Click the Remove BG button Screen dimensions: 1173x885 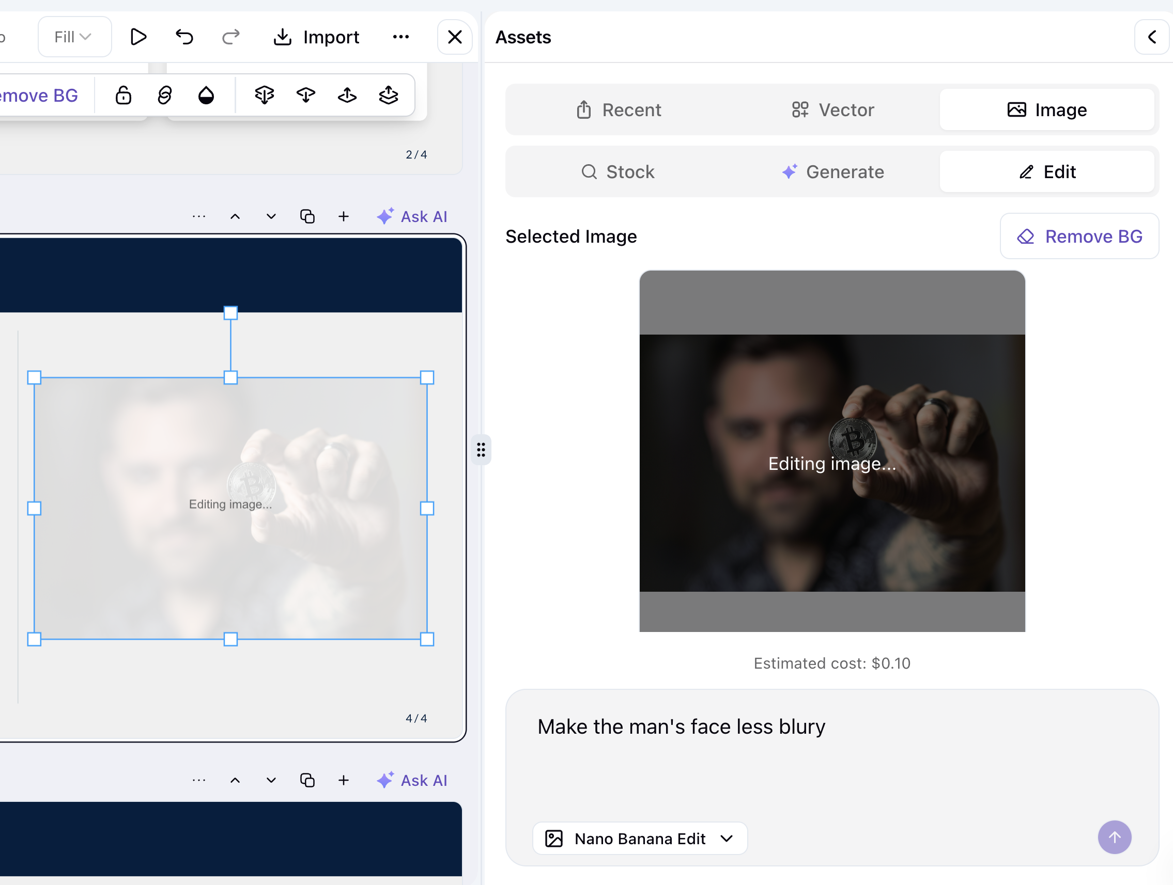point(1079,236)
